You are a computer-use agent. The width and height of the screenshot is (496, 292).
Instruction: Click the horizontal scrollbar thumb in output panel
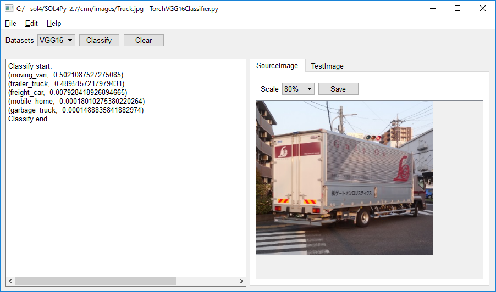(96, 281)
